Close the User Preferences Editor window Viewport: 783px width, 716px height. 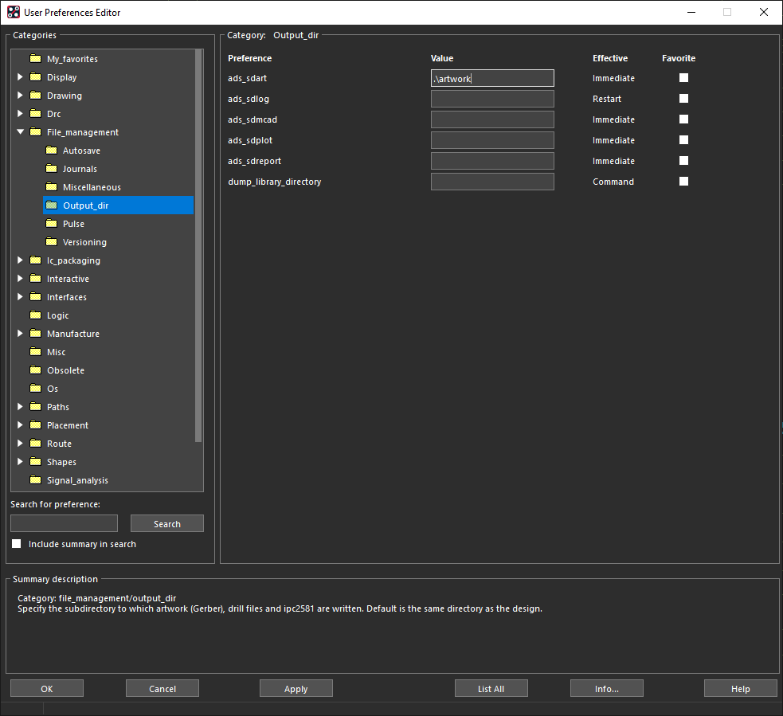point(764,12)
